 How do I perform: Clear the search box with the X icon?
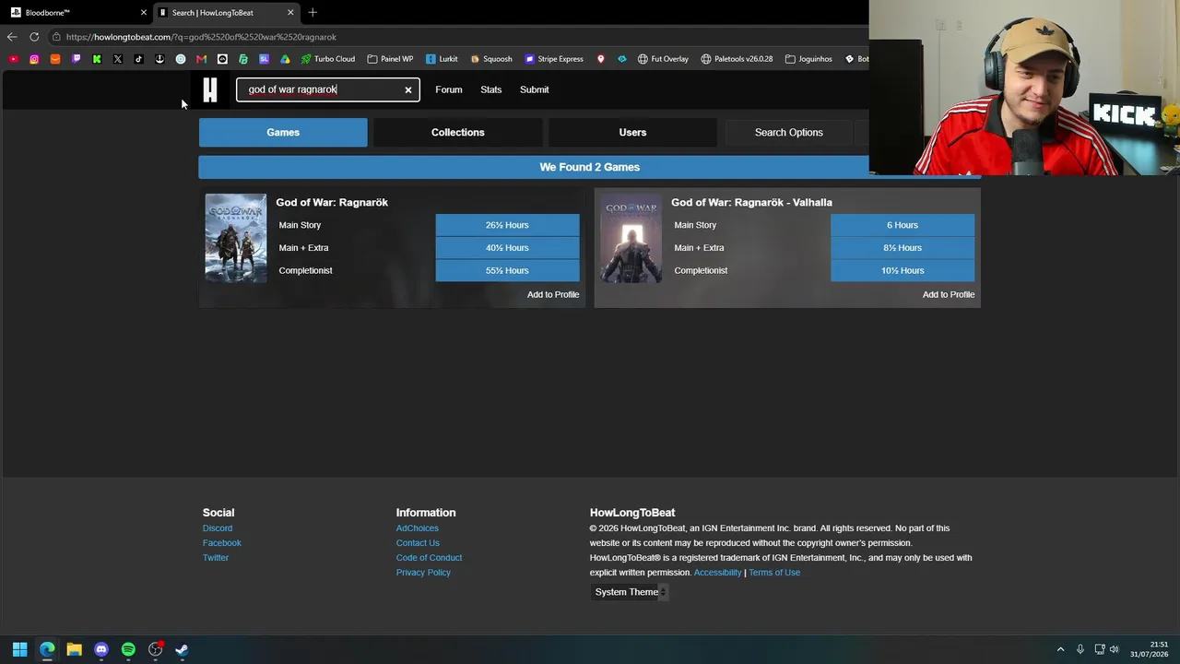click(x=408, y=90)
